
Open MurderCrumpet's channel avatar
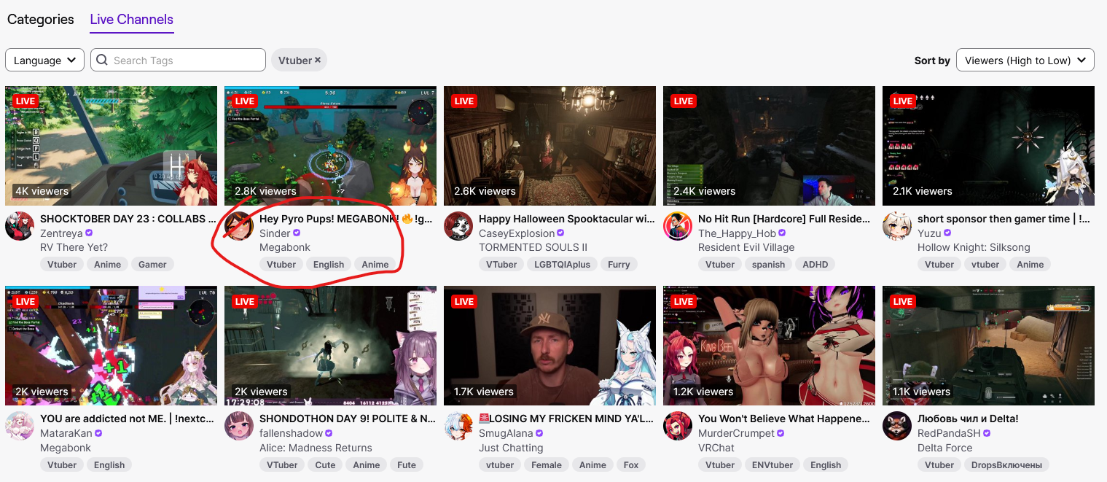tap(678, 426)
